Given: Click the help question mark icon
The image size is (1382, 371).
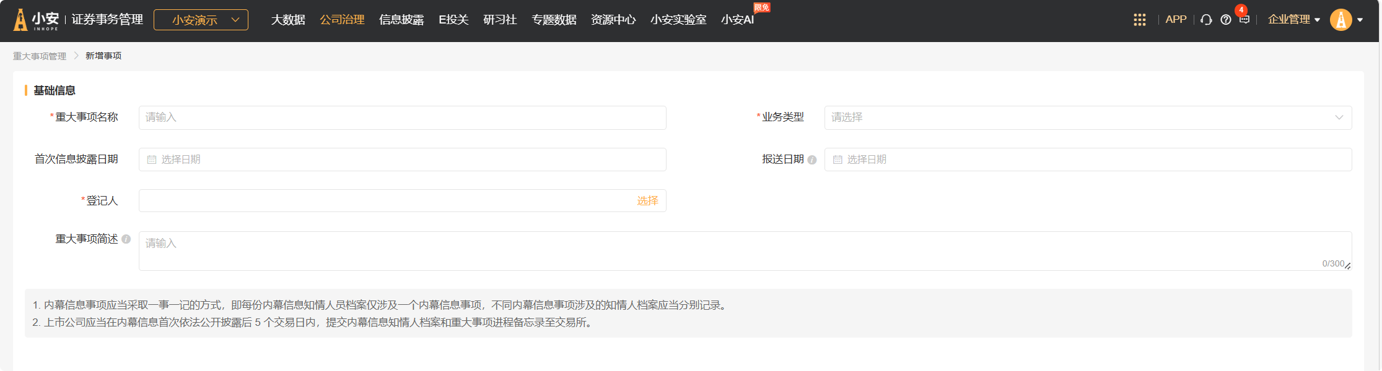Looking at the screenshot, I should pos(1226,20).
